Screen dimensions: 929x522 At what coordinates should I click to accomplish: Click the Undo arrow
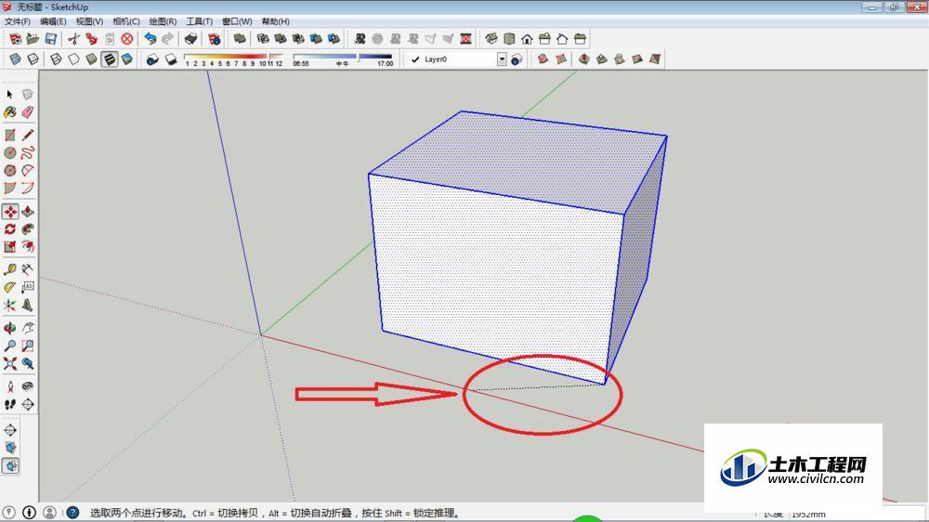[150, 39]
